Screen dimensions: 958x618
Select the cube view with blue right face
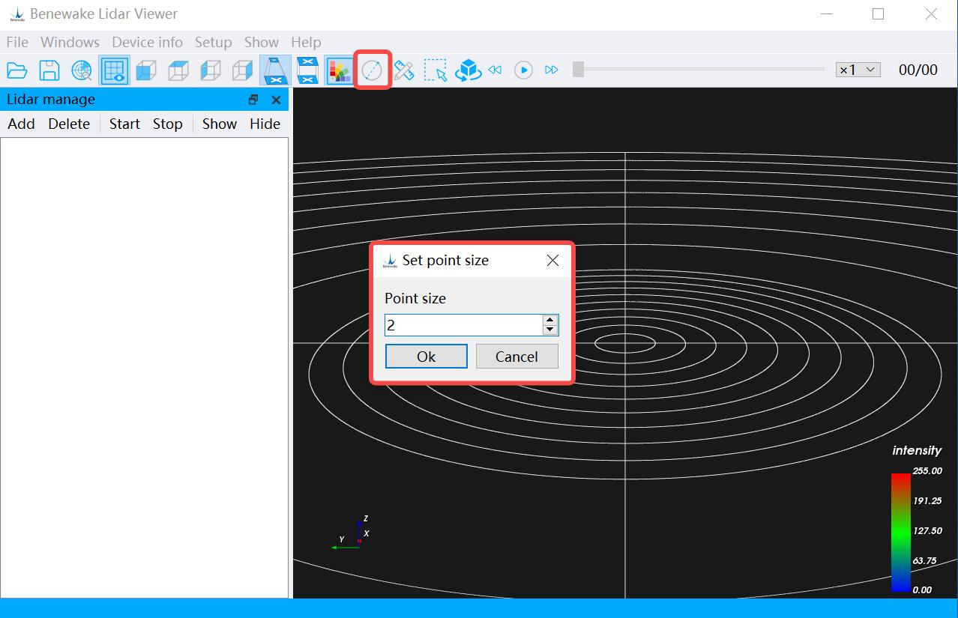243,70
